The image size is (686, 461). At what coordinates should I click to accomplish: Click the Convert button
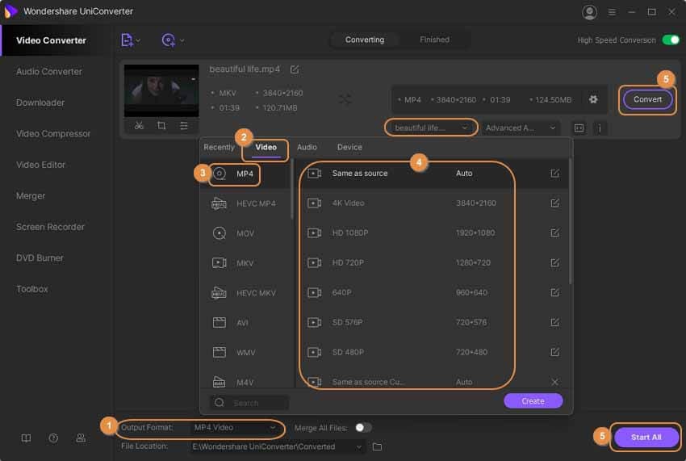[x=647, y=99]
